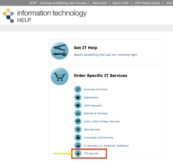Open the Web Services link
Viewport: 173px width, 163px height.
click(x=92, y=130)
